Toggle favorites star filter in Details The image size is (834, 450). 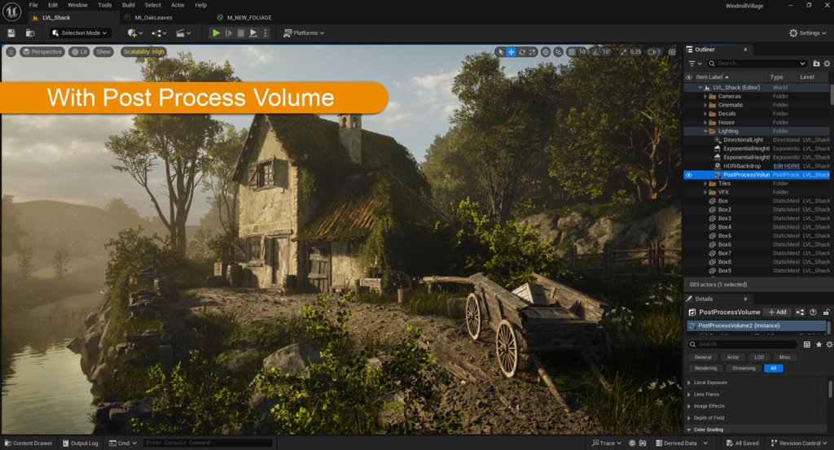point(819,344)
